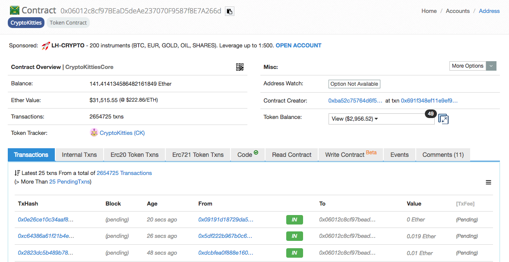Image resolution: width=509 pixels, height=262 pixels.
Task: Click the IN badge on the 0 Ether row
Action: tap(294, 220)
